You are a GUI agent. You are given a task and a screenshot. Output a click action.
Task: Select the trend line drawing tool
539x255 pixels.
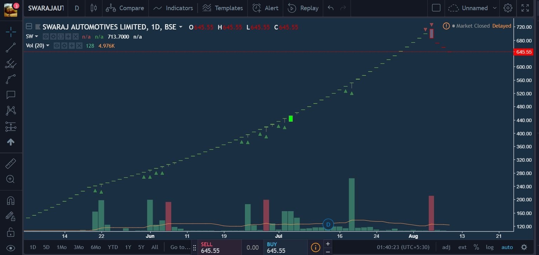coord(11,48)
